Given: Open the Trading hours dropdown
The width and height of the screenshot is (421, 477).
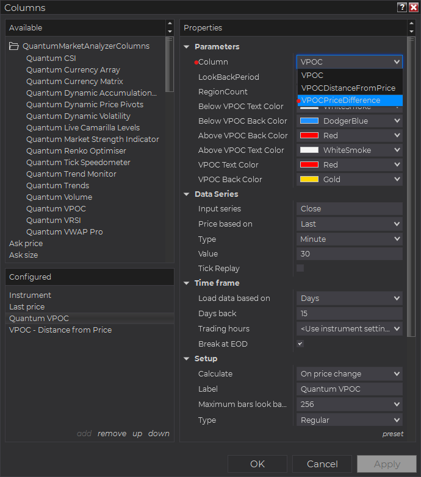Looking at the screenshot, I should pos(350,329).
